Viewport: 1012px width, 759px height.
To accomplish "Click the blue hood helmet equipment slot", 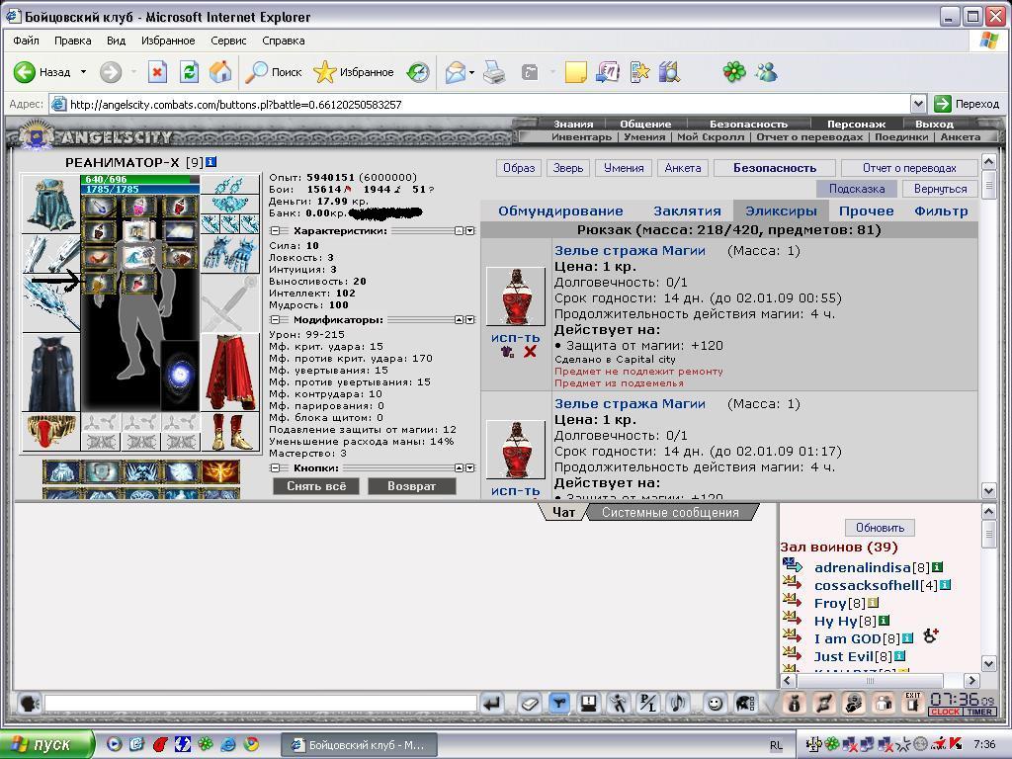I will pyautogui.click(x=51, y=204).
